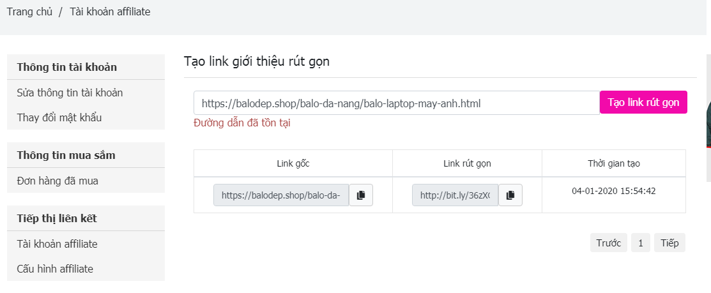Viewport: 711px width, 293px height.
Task: Open 'Cấu hình affiliate' sidebar item
Action: tap(55, 269)
